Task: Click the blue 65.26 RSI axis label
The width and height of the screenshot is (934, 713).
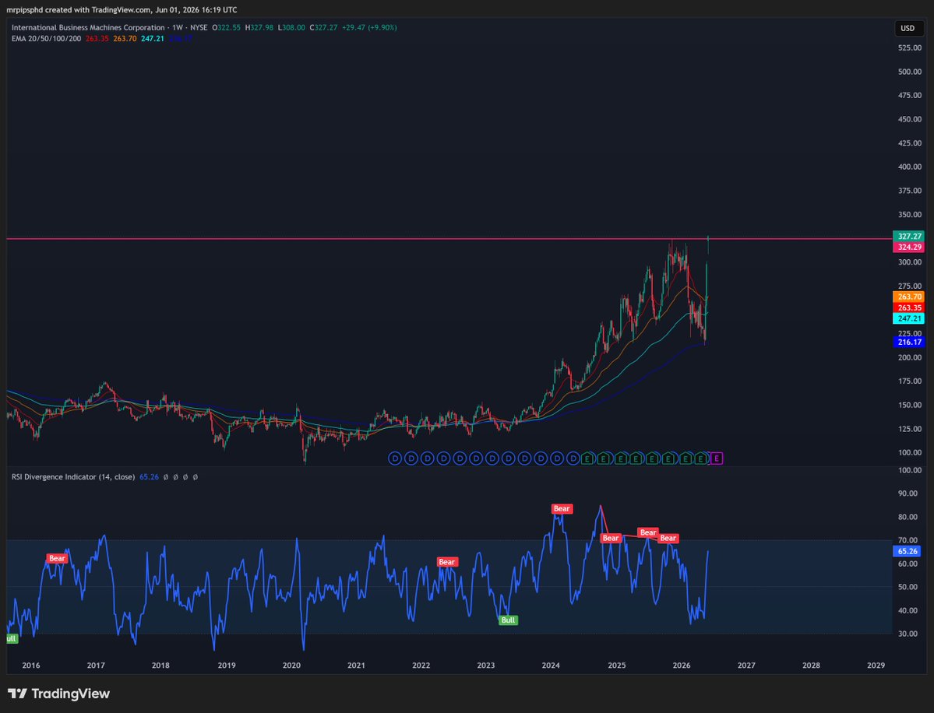Action: pos(908,551)
